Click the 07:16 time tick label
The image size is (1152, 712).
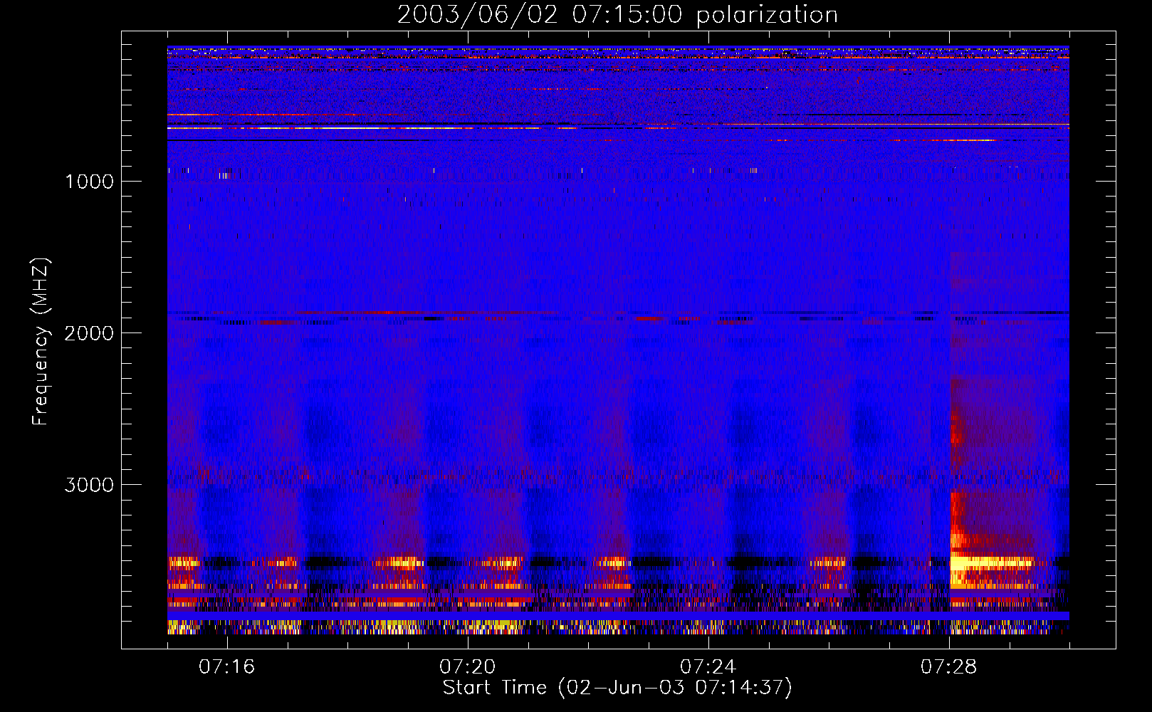coord(227,667)
